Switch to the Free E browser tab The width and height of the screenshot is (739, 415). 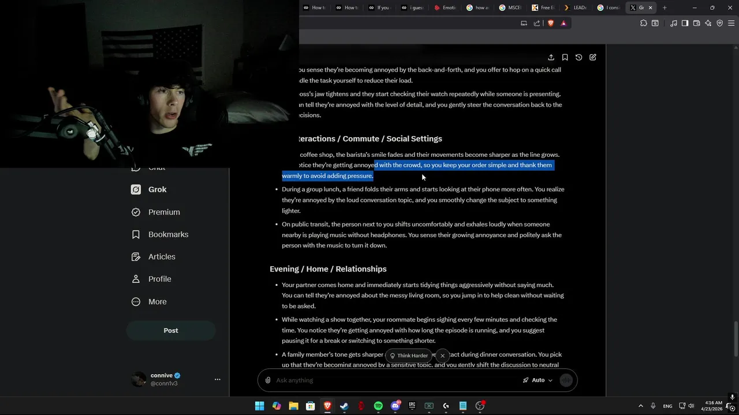click(543, 7)
